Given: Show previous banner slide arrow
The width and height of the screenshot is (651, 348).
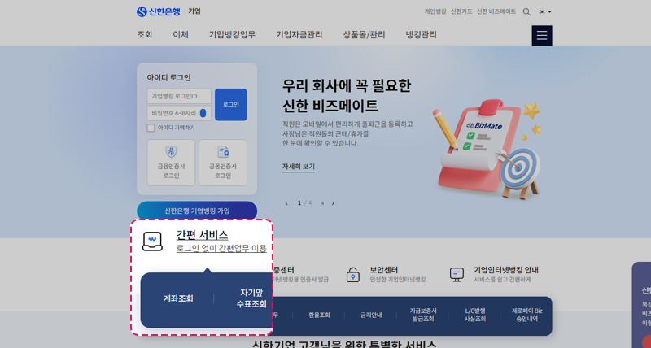Looking at the screenshot, I should pos(286,203).
